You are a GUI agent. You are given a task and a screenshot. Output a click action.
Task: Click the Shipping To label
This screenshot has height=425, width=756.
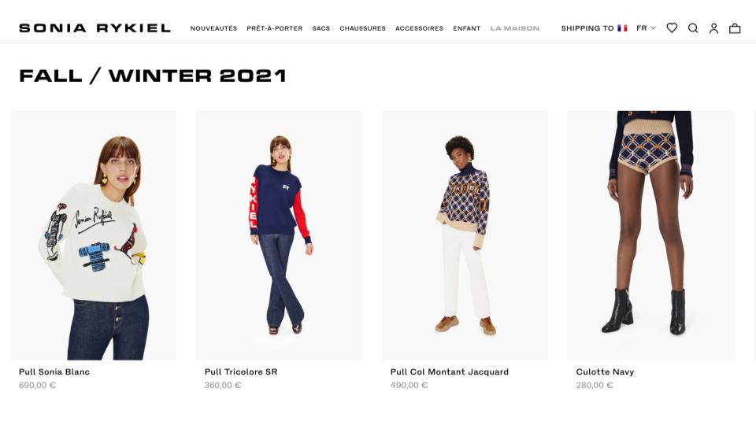coord(587,28)
